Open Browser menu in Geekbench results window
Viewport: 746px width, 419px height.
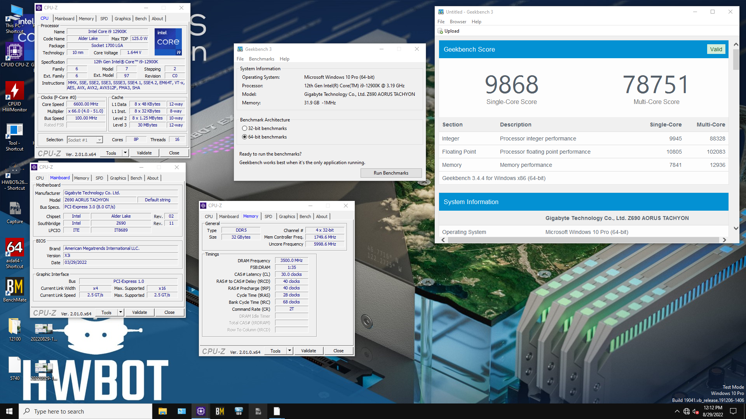coord(458,22)
